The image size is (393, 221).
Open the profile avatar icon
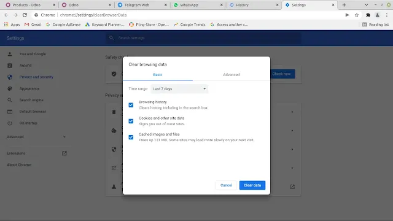pos(377,15)
